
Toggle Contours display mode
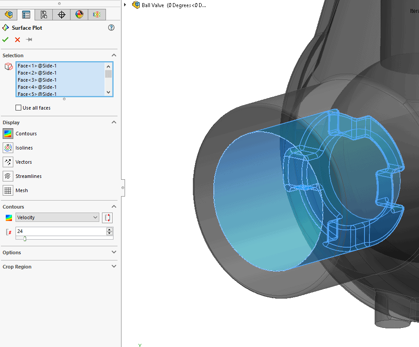click(x=8, y=134)
